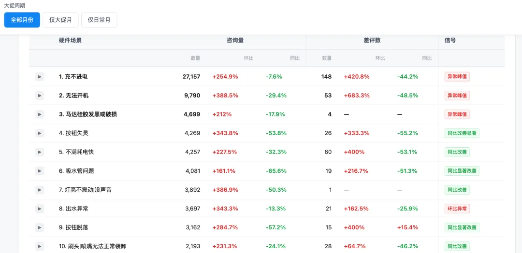The image size is (522, 253).
Task: Click the consultation count 9,790
Action: tap(192, 96)
